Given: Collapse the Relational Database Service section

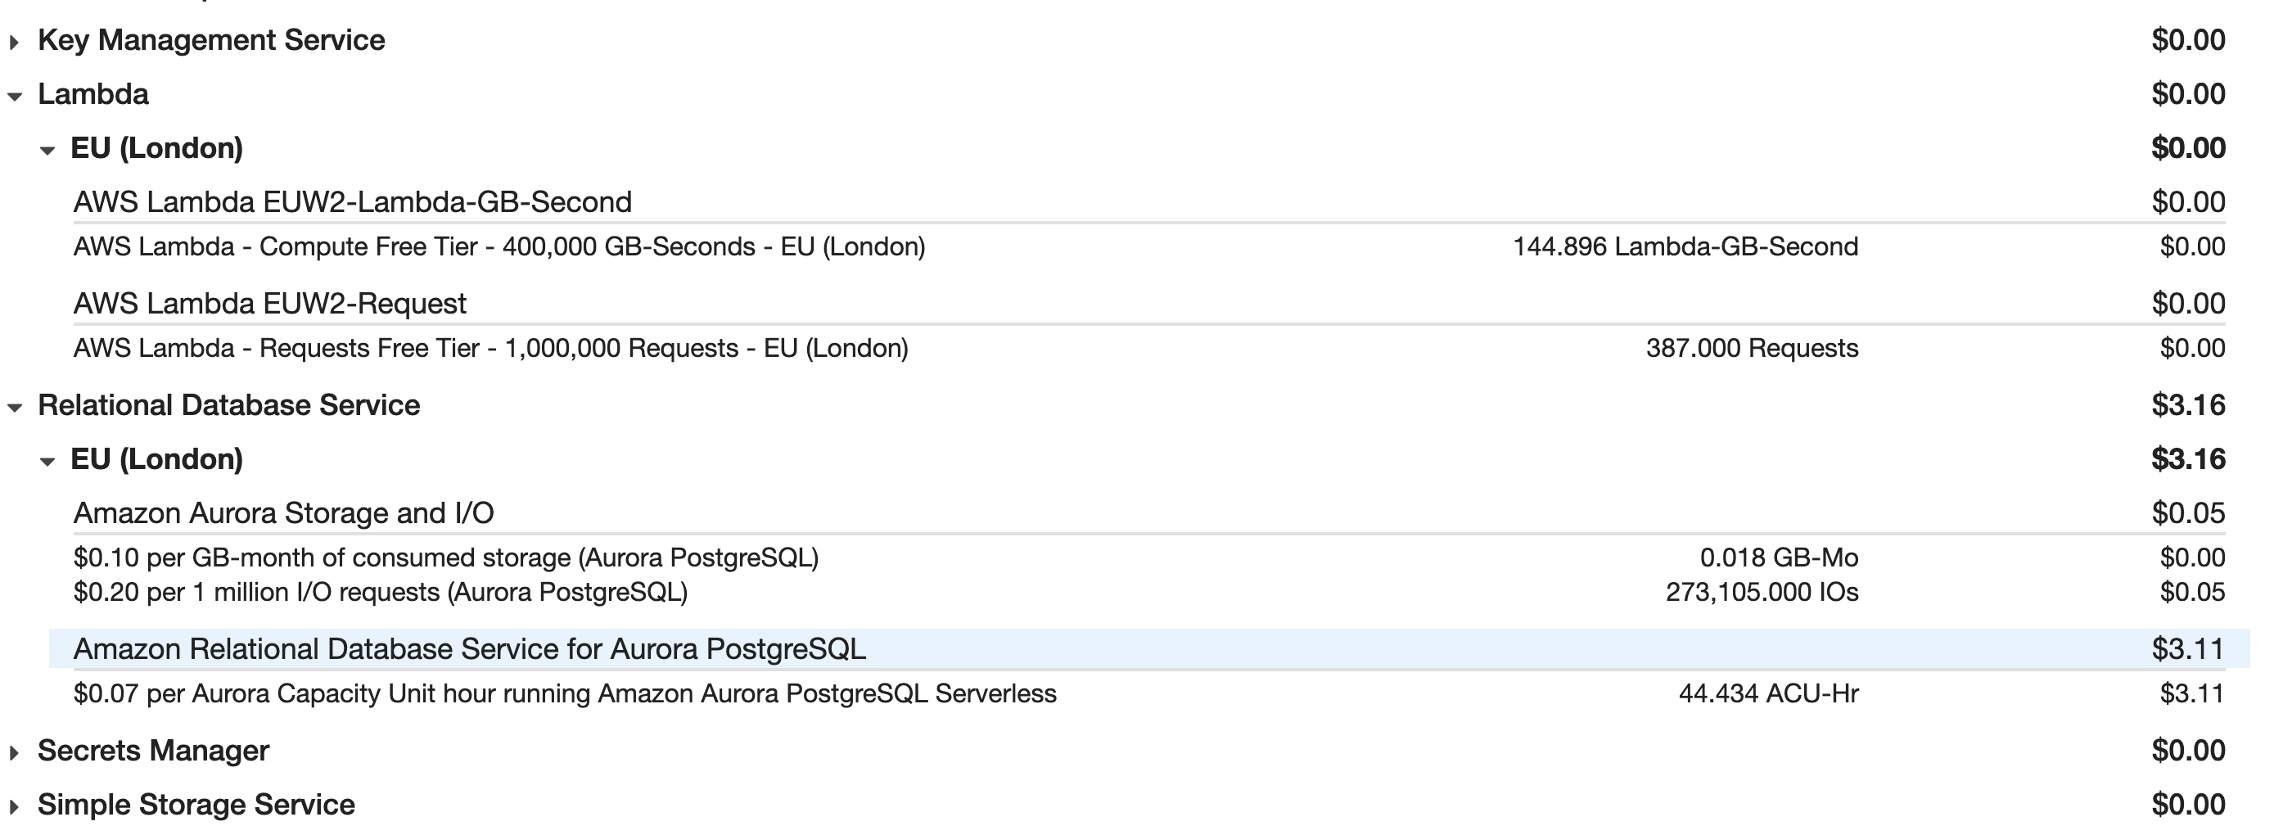Looking at the screenshot, I should (14, 408).
